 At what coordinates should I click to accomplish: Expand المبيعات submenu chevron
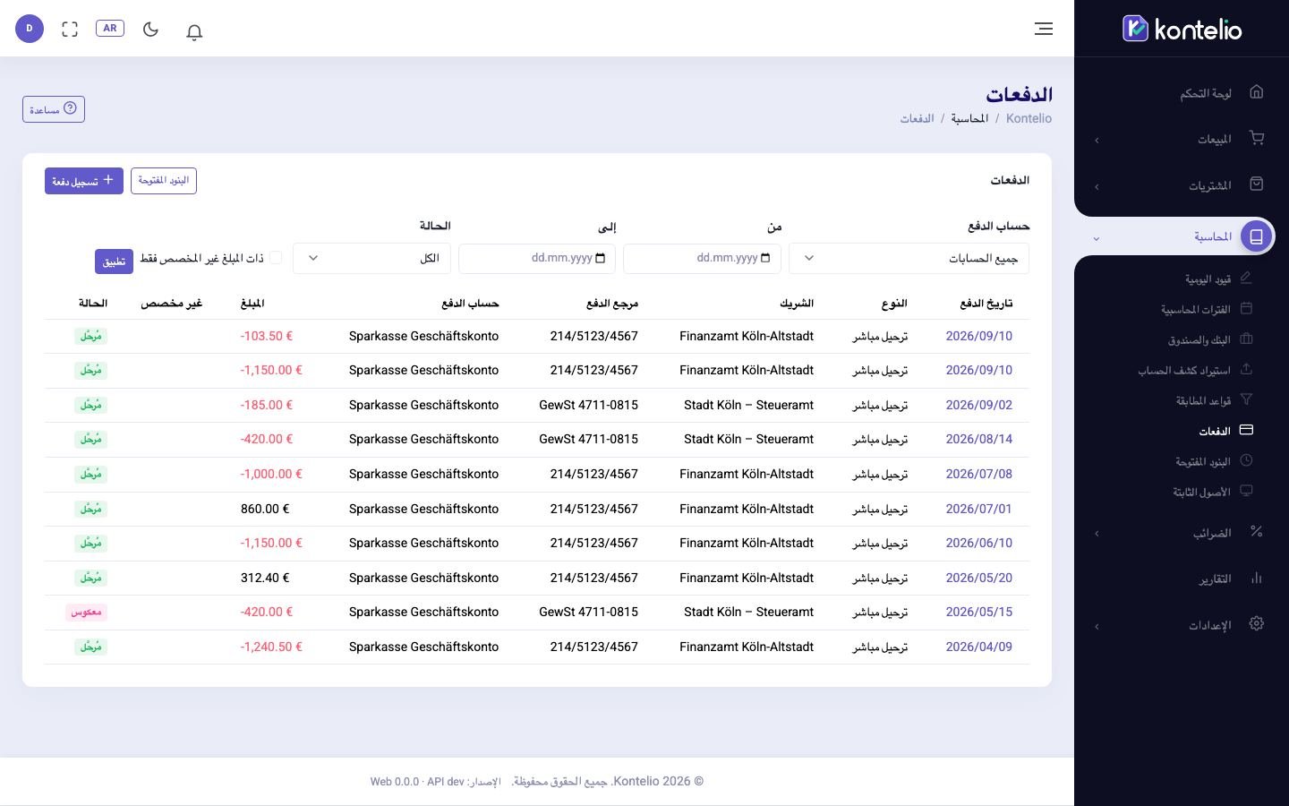point(1097,140)
